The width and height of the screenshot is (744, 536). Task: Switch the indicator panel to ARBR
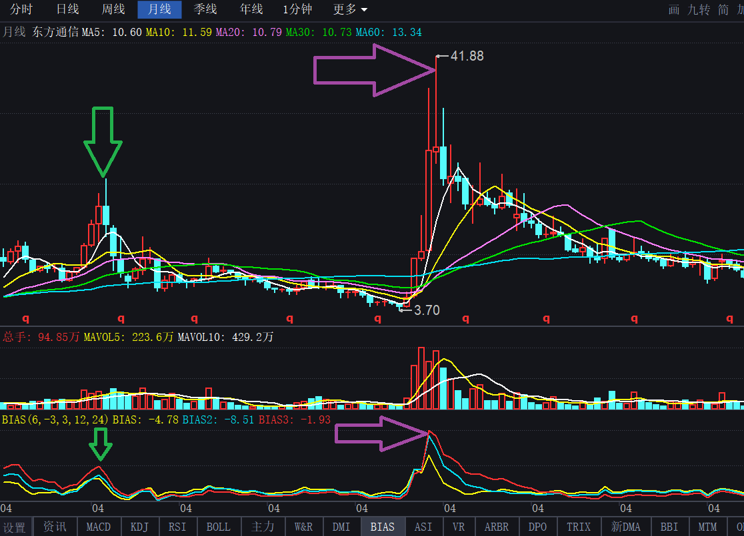(x=496, y=527)
